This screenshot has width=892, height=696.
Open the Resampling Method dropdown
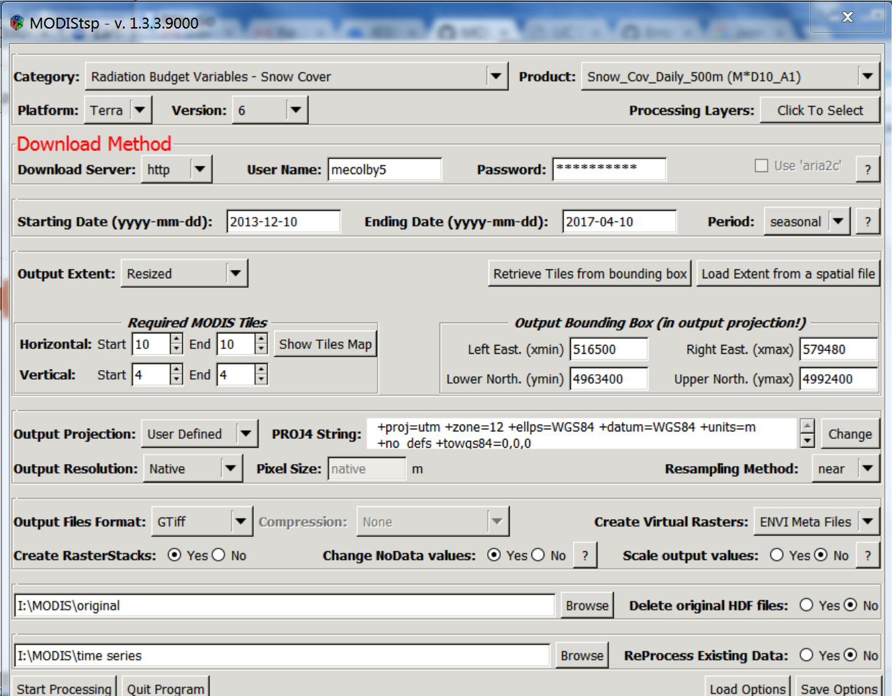(x=868, y=468)
